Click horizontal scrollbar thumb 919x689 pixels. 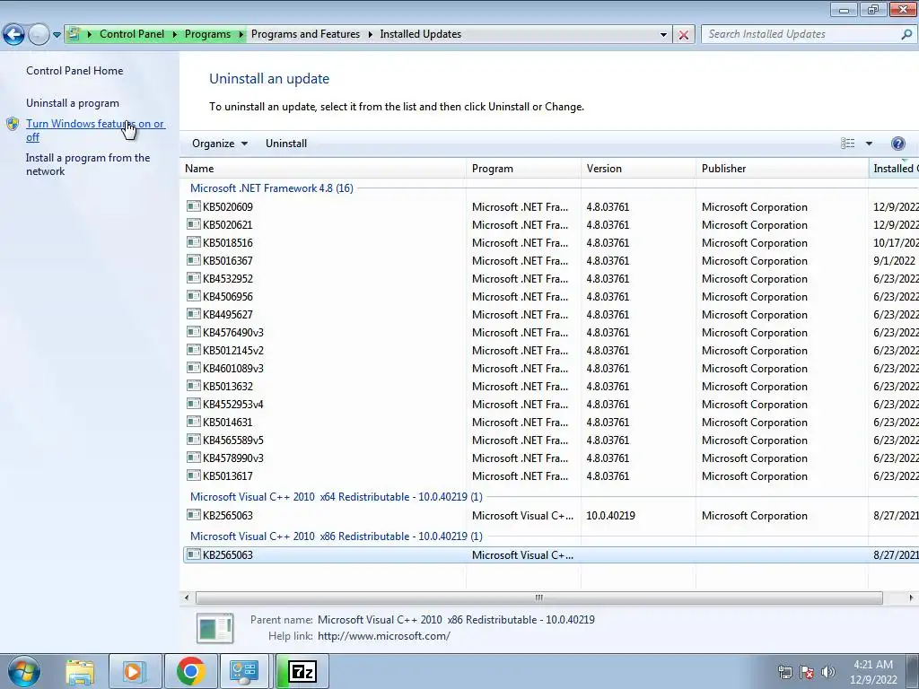point(538,597)
